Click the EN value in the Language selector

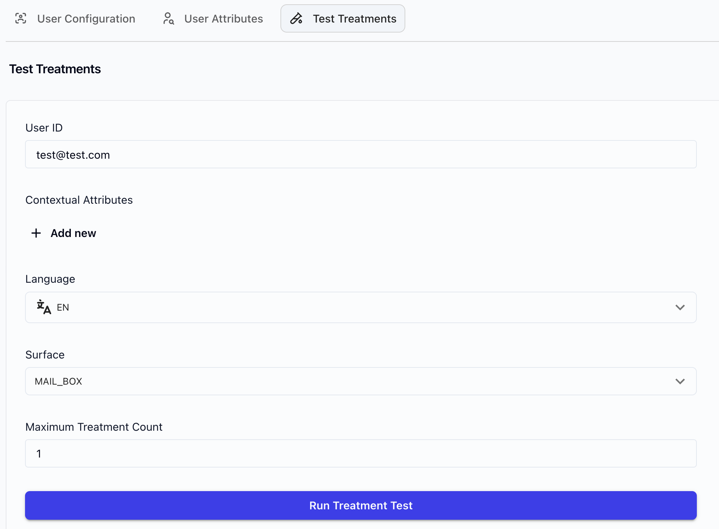(x=63, y=307)
